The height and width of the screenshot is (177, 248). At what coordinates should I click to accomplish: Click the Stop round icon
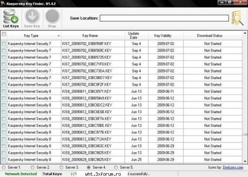click(53, 16)
